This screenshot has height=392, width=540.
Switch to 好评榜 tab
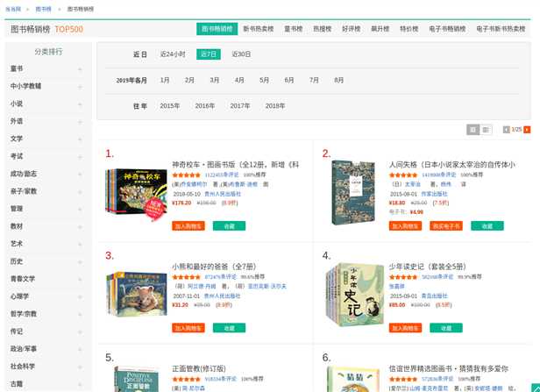tap(352, 29)
